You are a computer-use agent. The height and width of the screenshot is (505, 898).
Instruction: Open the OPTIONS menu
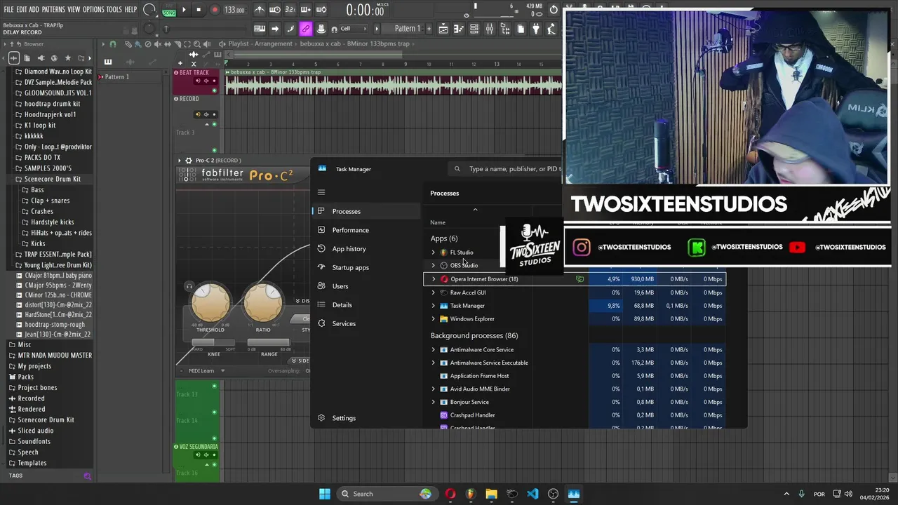tap(93, 10)
